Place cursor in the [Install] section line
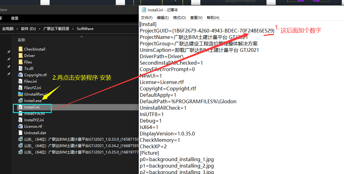The height and width of the screenshot is (174, 344). click(148, 25)
